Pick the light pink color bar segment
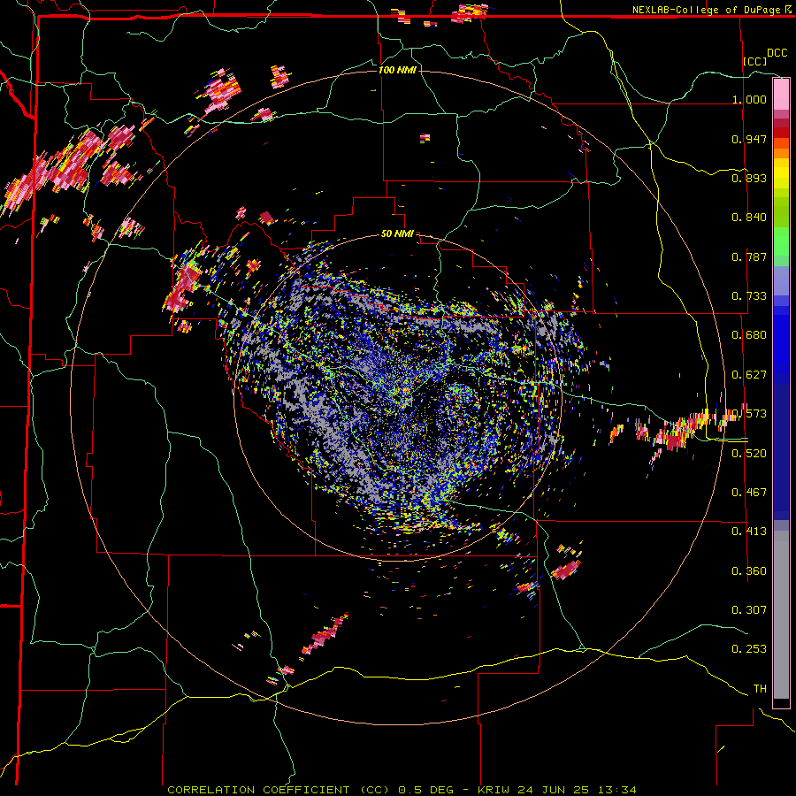Screen dimensions: 796x796 (x=781, y=95)
